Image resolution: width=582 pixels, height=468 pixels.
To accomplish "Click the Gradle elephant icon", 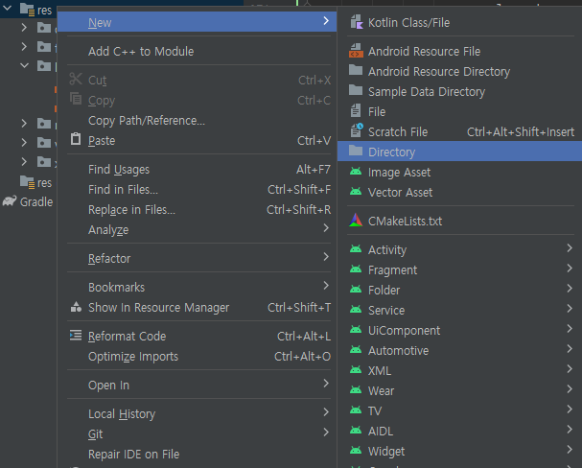I will (10, 201).
